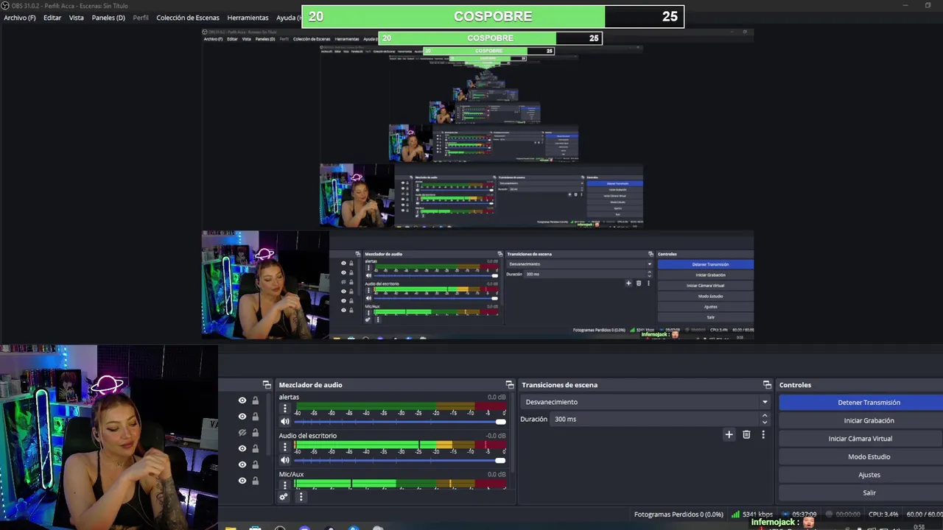Mute the alertas audio source
The height and width of the screenshot is (530, 943).
pyautogui.click(x=285, y=421)
